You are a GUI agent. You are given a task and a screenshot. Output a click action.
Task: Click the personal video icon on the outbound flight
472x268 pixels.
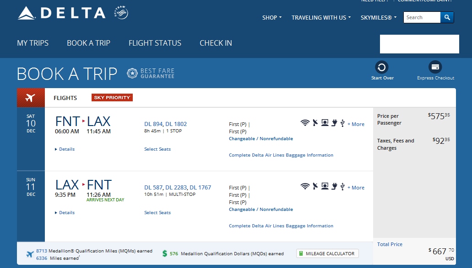[x=325, y=123]
